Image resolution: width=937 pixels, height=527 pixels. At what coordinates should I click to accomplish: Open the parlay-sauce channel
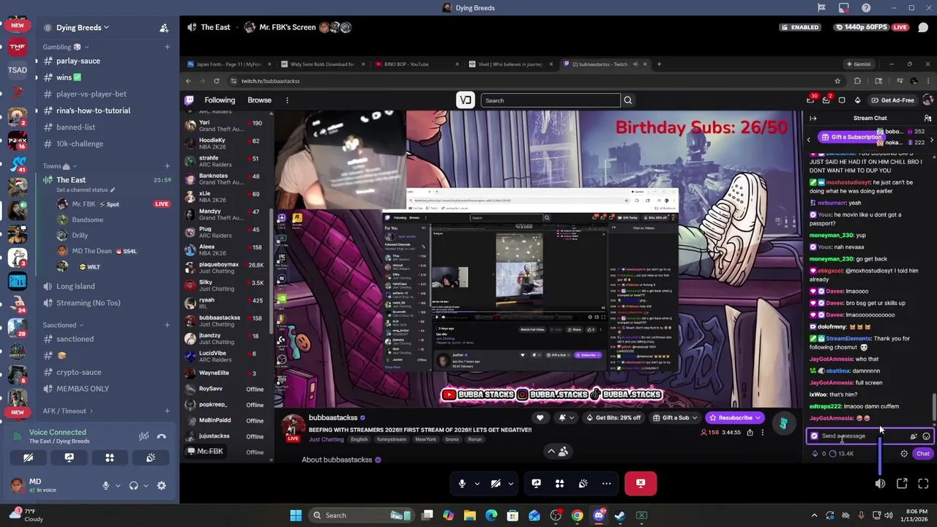click(x=78, y=61)
